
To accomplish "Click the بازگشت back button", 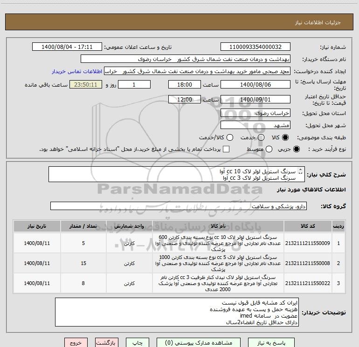I will [x=107, y=343].
